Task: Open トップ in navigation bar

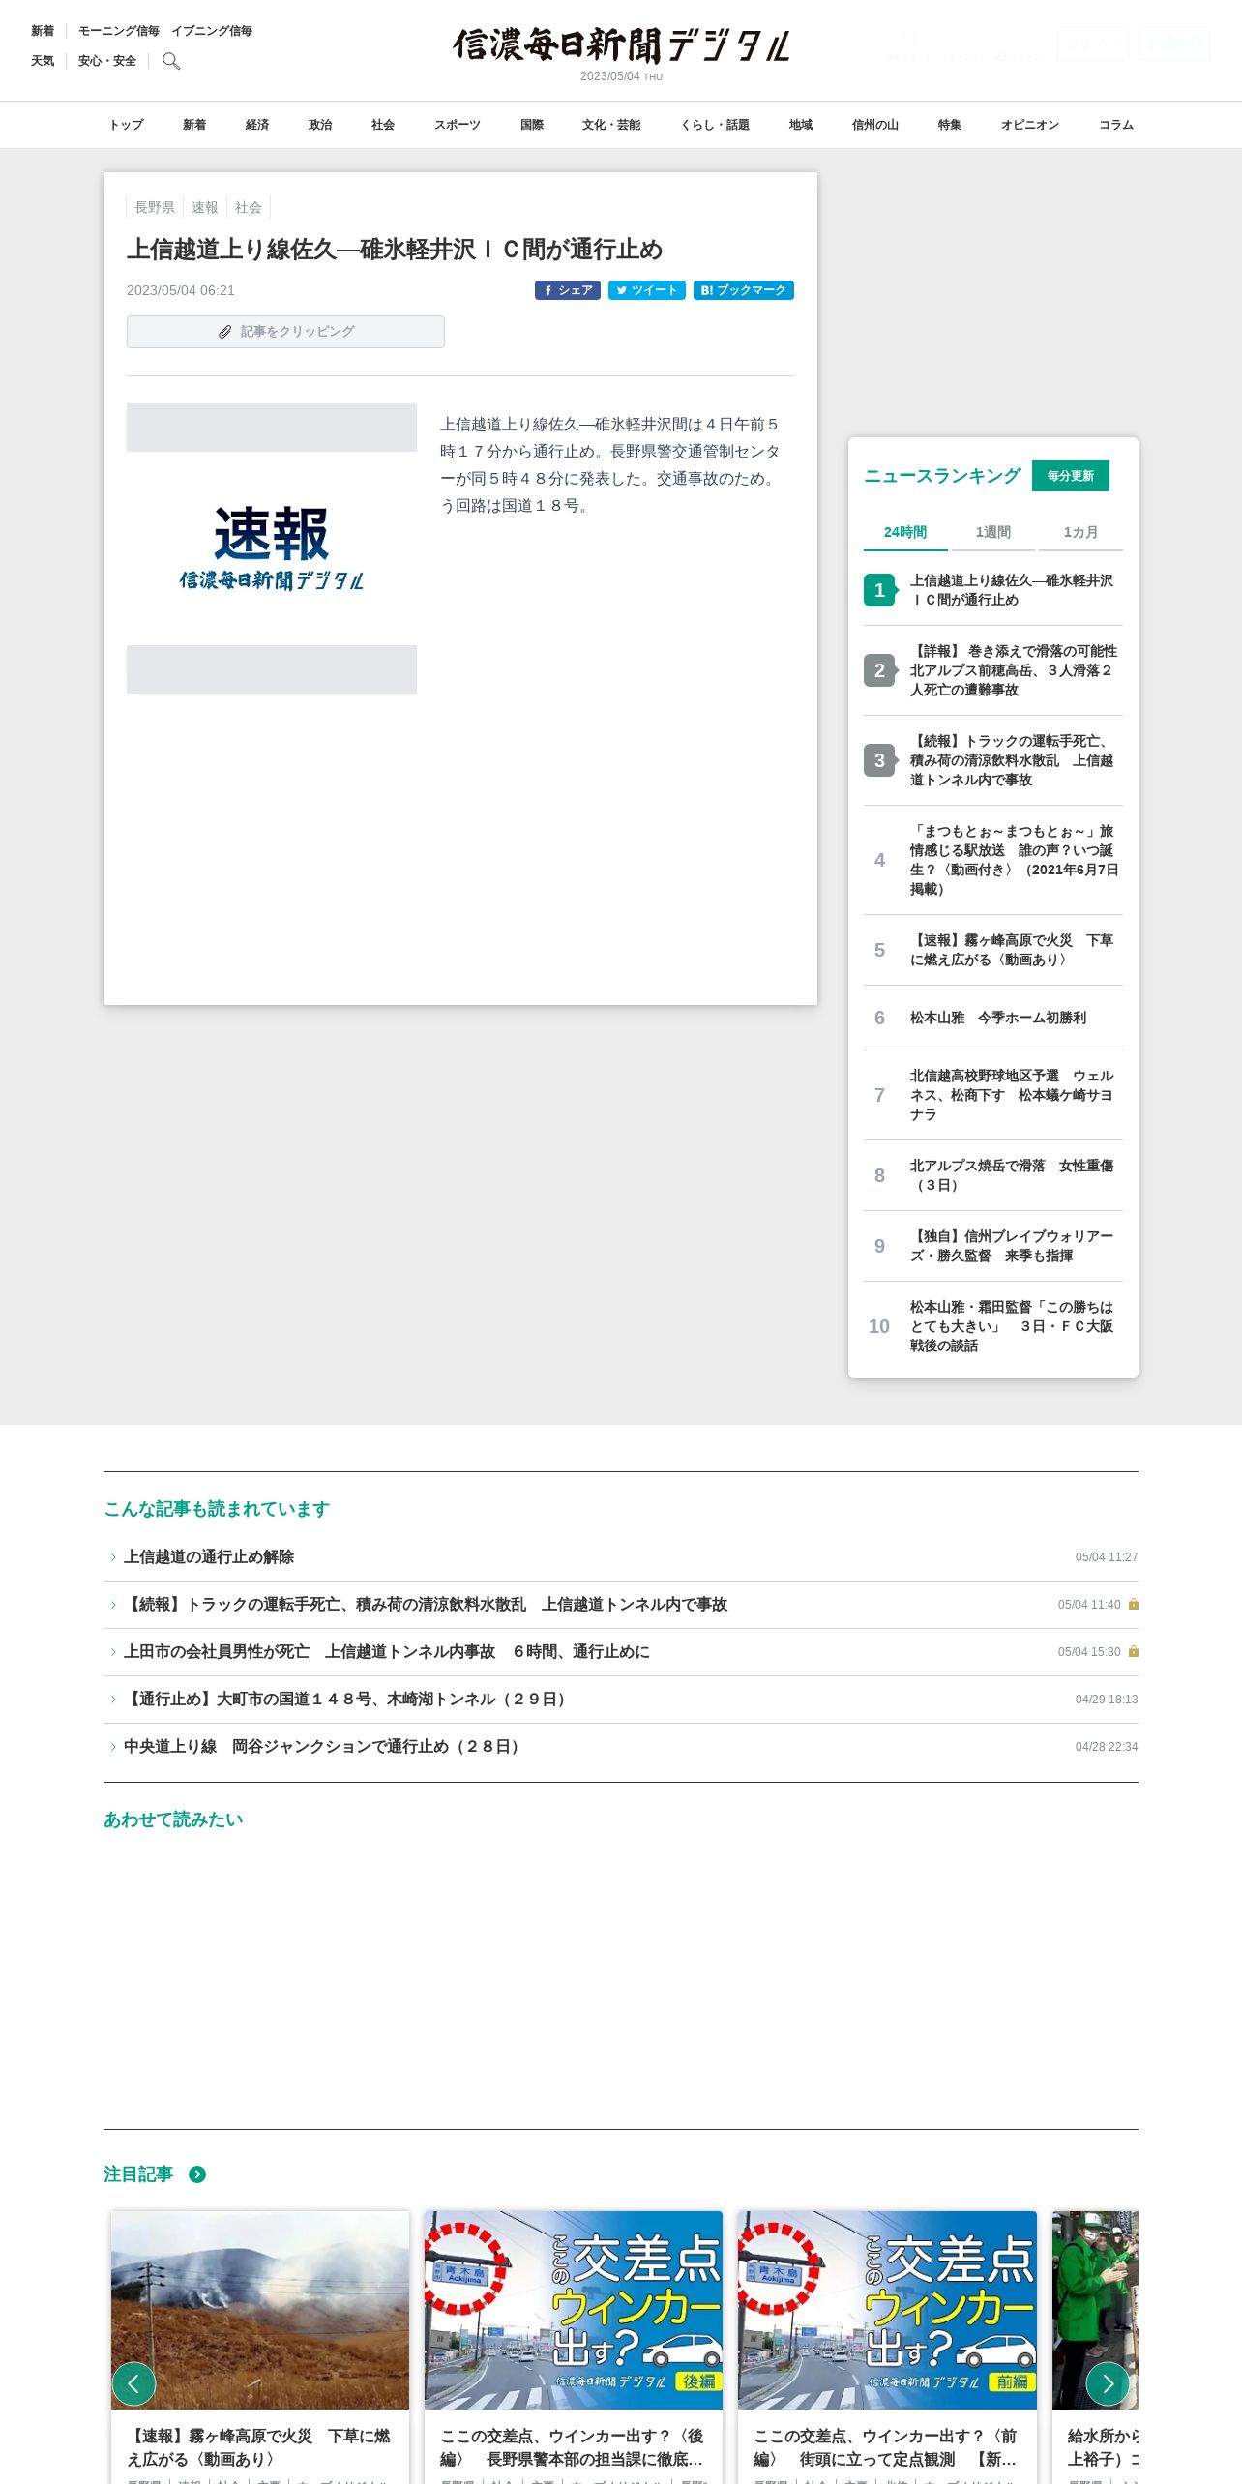Action: tap(127, 125)
